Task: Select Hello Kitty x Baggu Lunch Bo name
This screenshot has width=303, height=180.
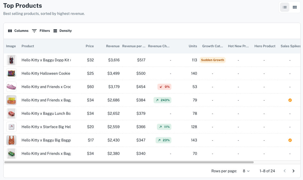Action: point(46,113)
